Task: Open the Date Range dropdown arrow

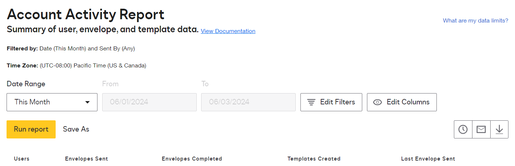Action: (87, 102)
